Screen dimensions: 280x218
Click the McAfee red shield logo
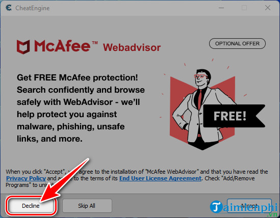(x=23, y=47)
